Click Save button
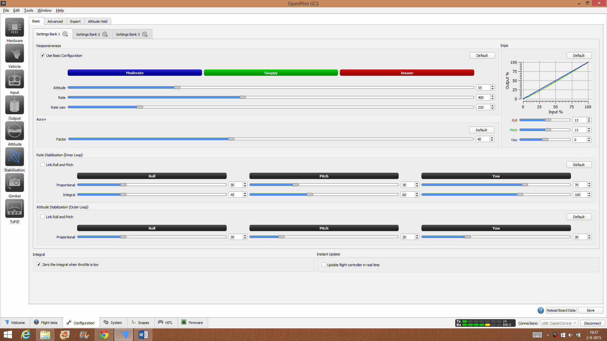This screenshot has width=607, height=341. (591, 310)
